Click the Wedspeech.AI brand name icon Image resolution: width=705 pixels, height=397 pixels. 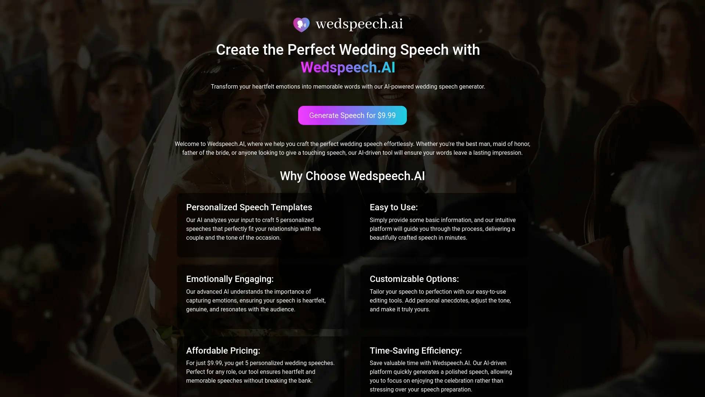click(301, 24)
